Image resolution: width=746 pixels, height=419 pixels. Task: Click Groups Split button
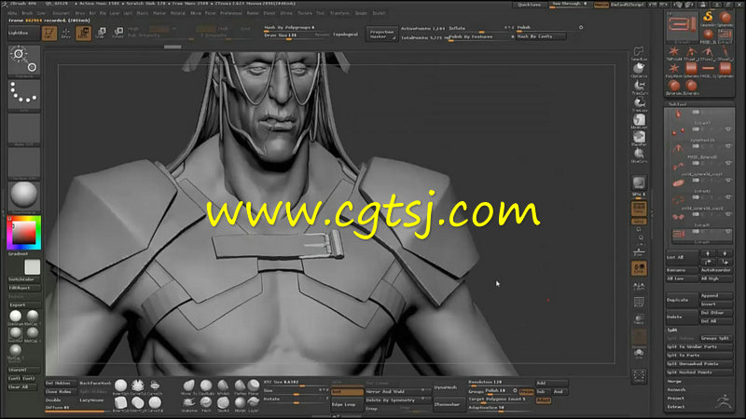coord(716,338)
